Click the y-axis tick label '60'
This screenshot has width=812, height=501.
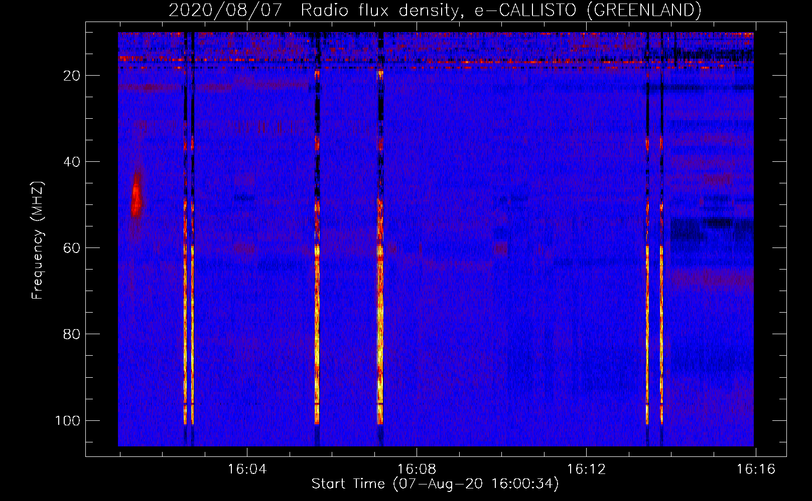(72, 248)
